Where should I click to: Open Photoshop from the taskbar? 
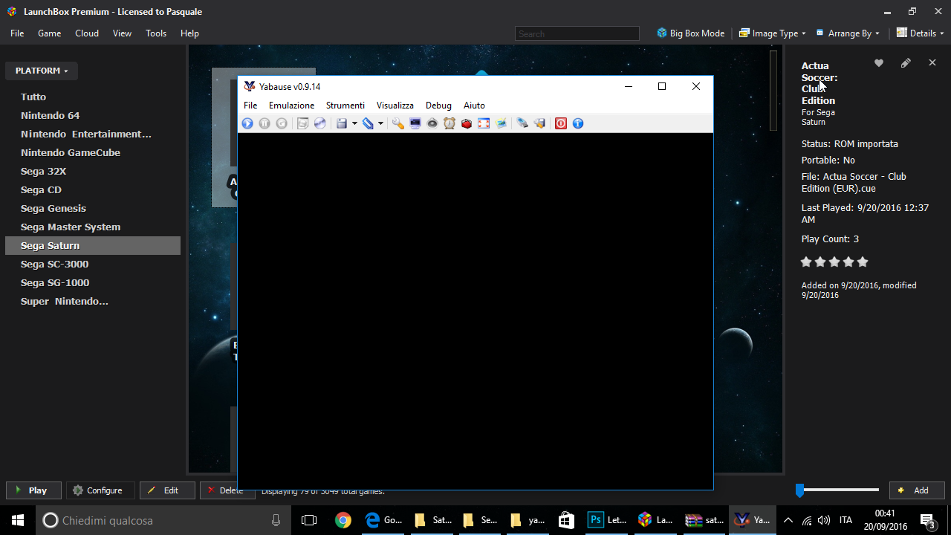coord(608,520)
